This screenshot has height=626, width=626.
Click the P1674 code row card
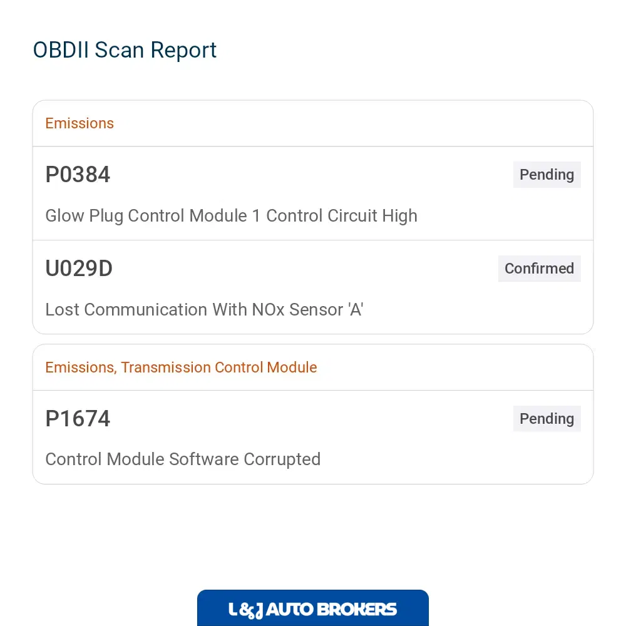313,437
